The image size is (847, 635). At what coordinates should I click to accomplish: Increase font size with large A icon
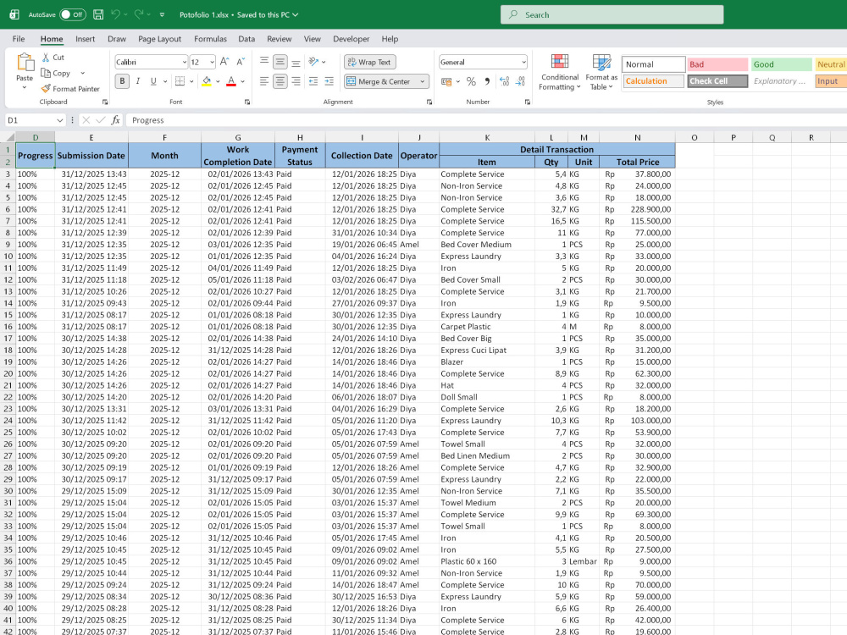[224, 62]
